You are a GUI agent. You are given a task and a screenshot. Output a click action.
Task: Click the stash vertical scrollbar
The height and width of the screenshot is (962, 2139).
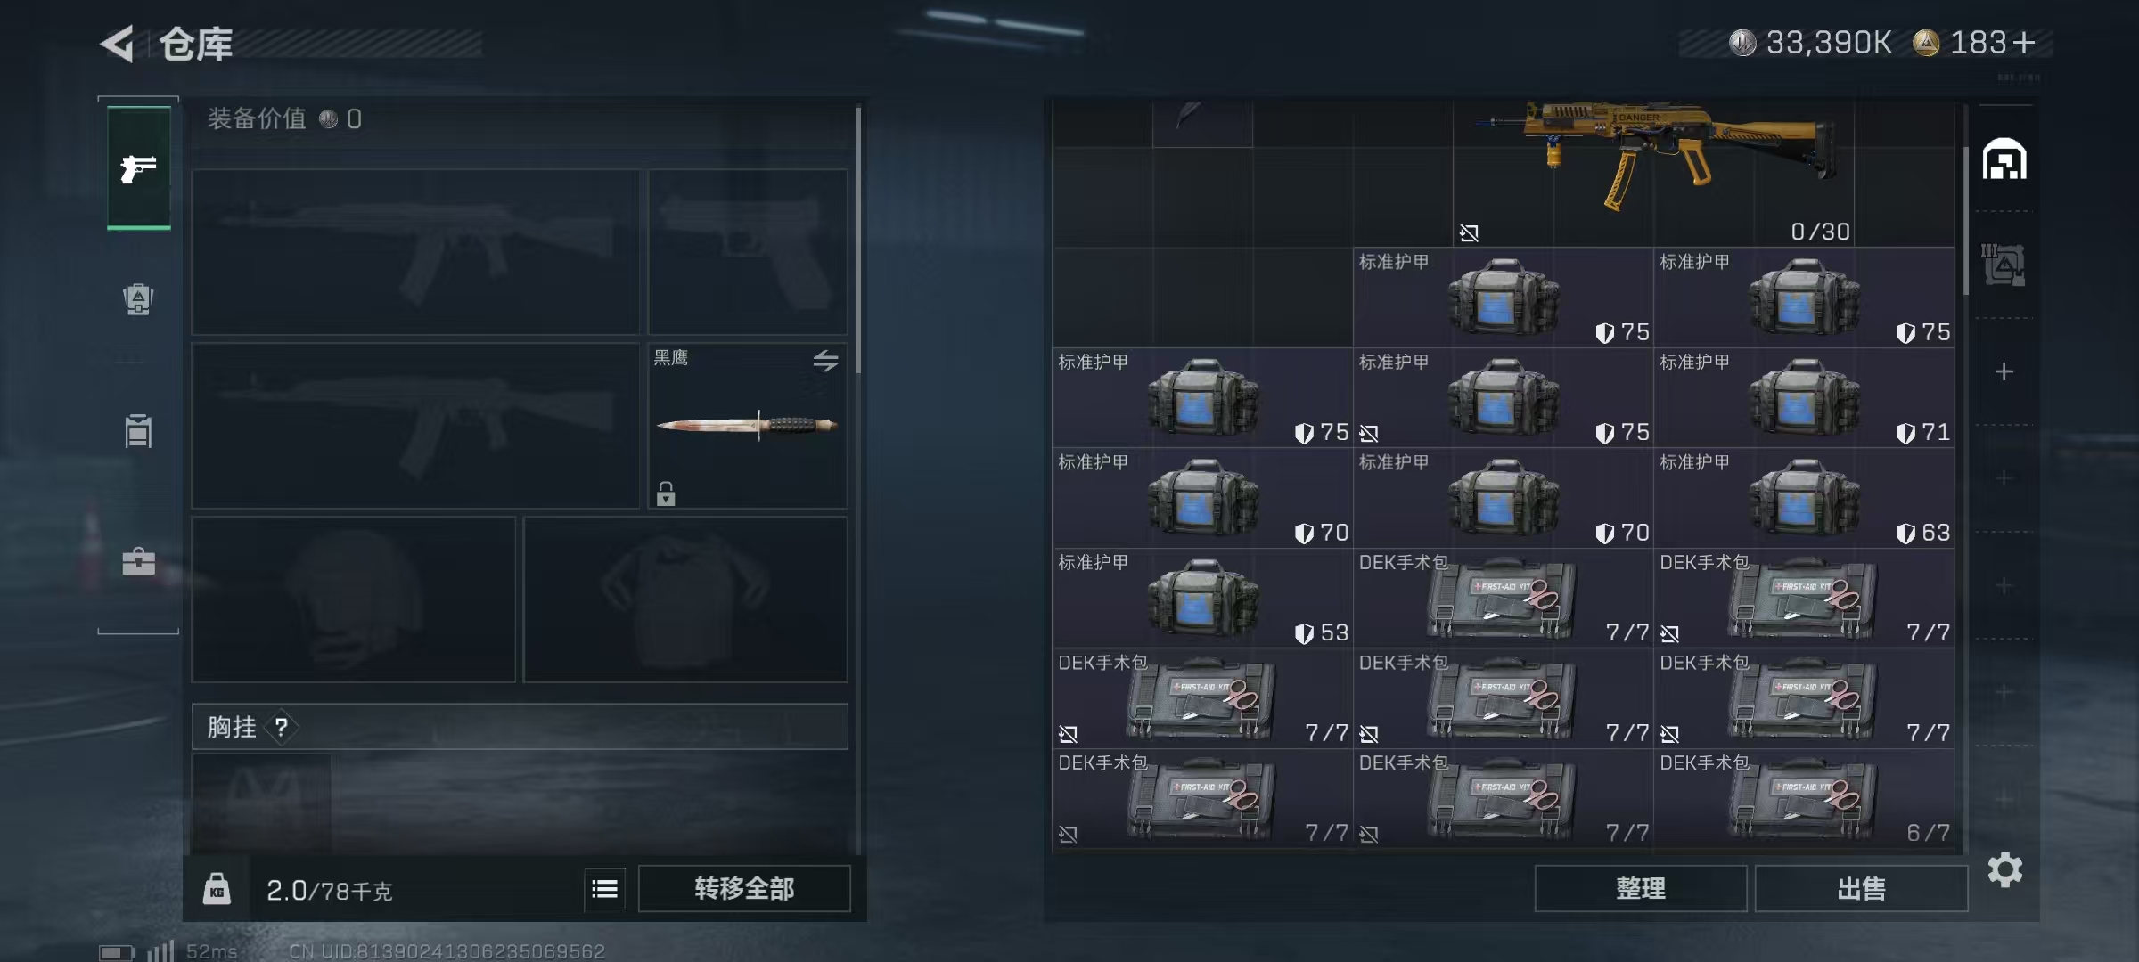point(1965,220)
